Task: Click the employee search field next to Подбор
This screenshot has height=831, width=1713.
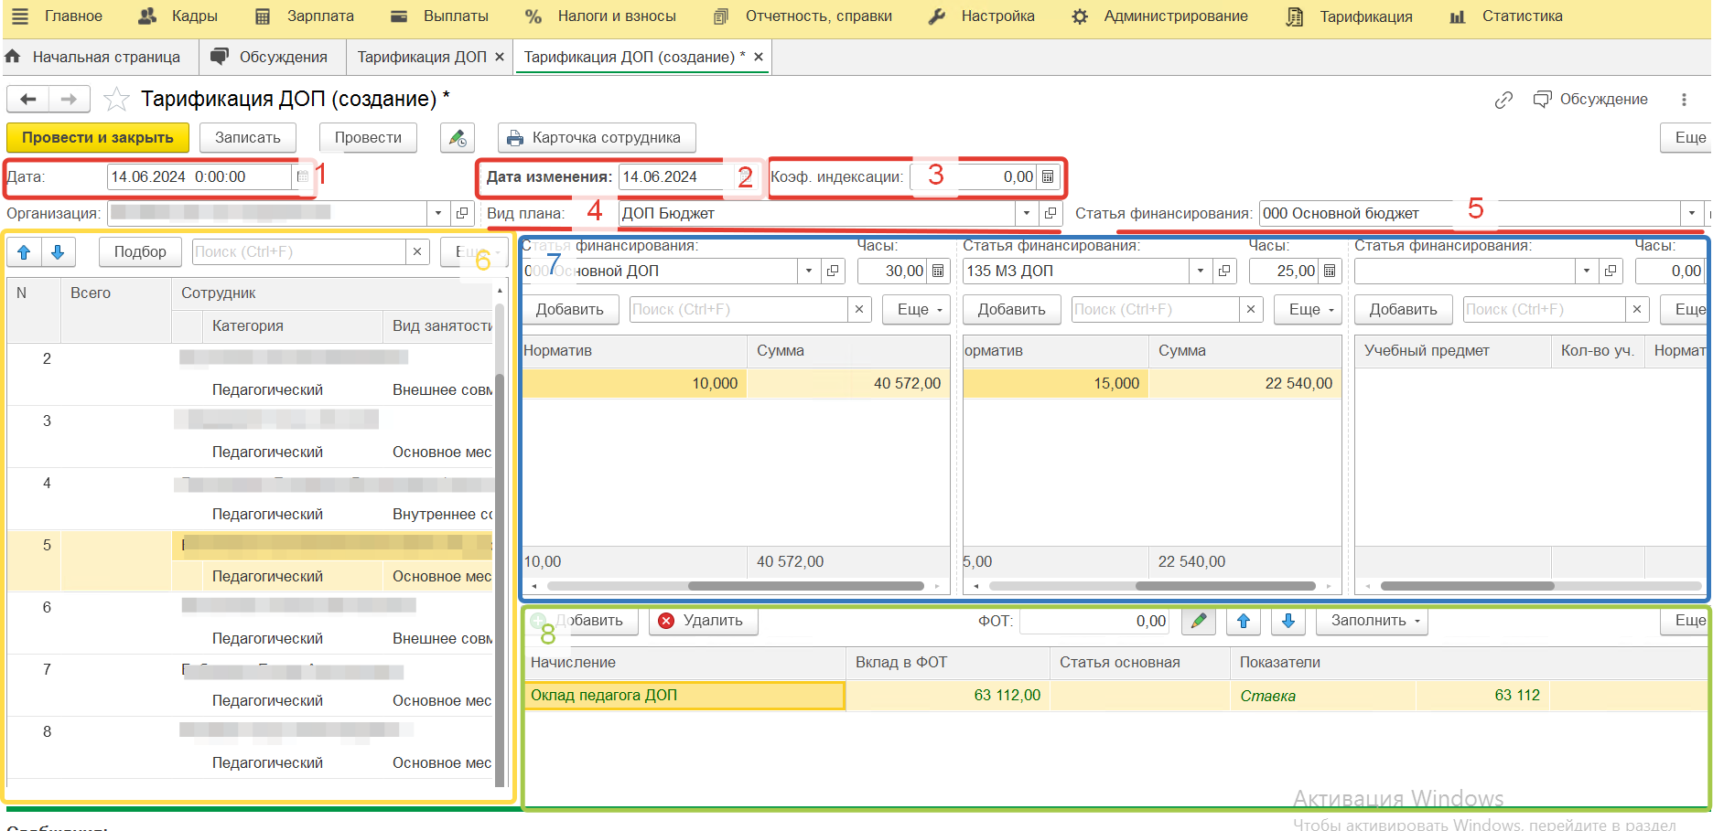Action: pos(299,252)
